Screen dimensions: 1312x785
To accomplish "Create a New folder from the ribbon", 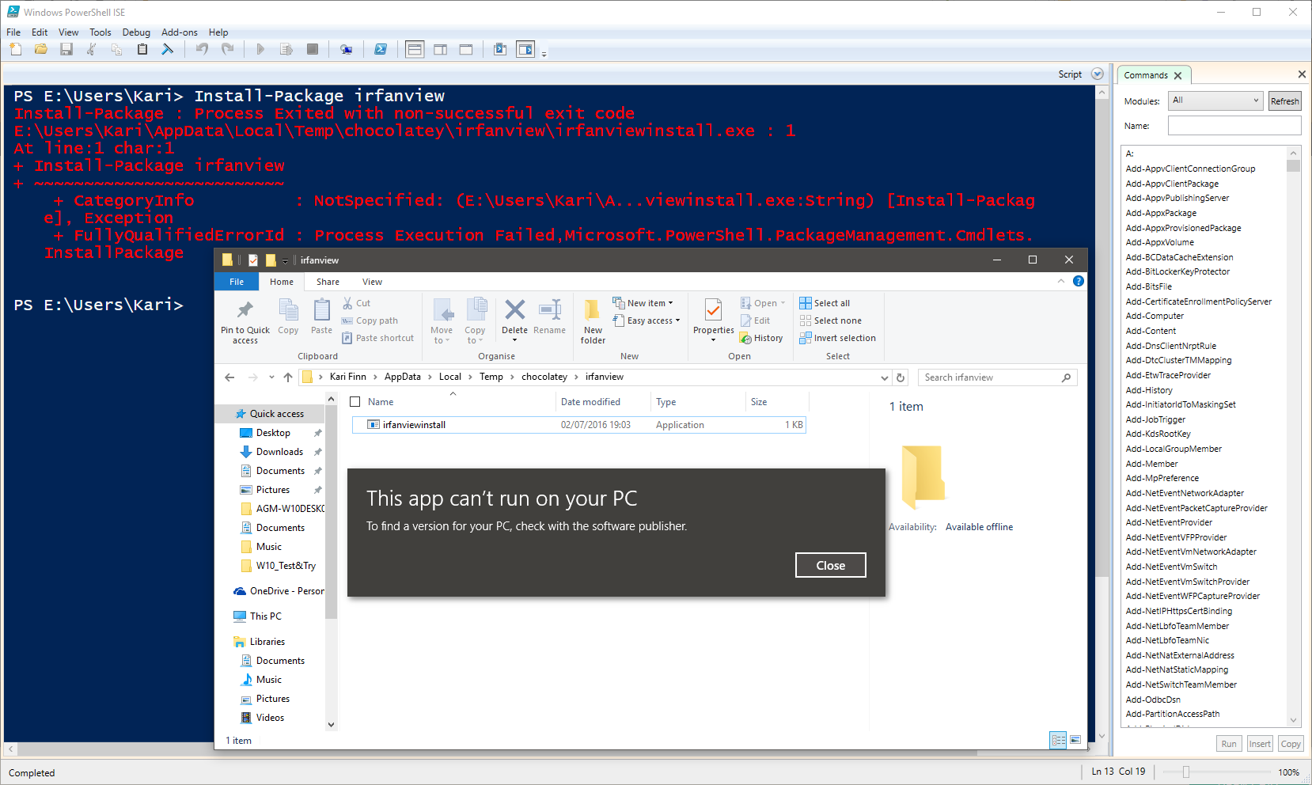I will tap(593, 321).
